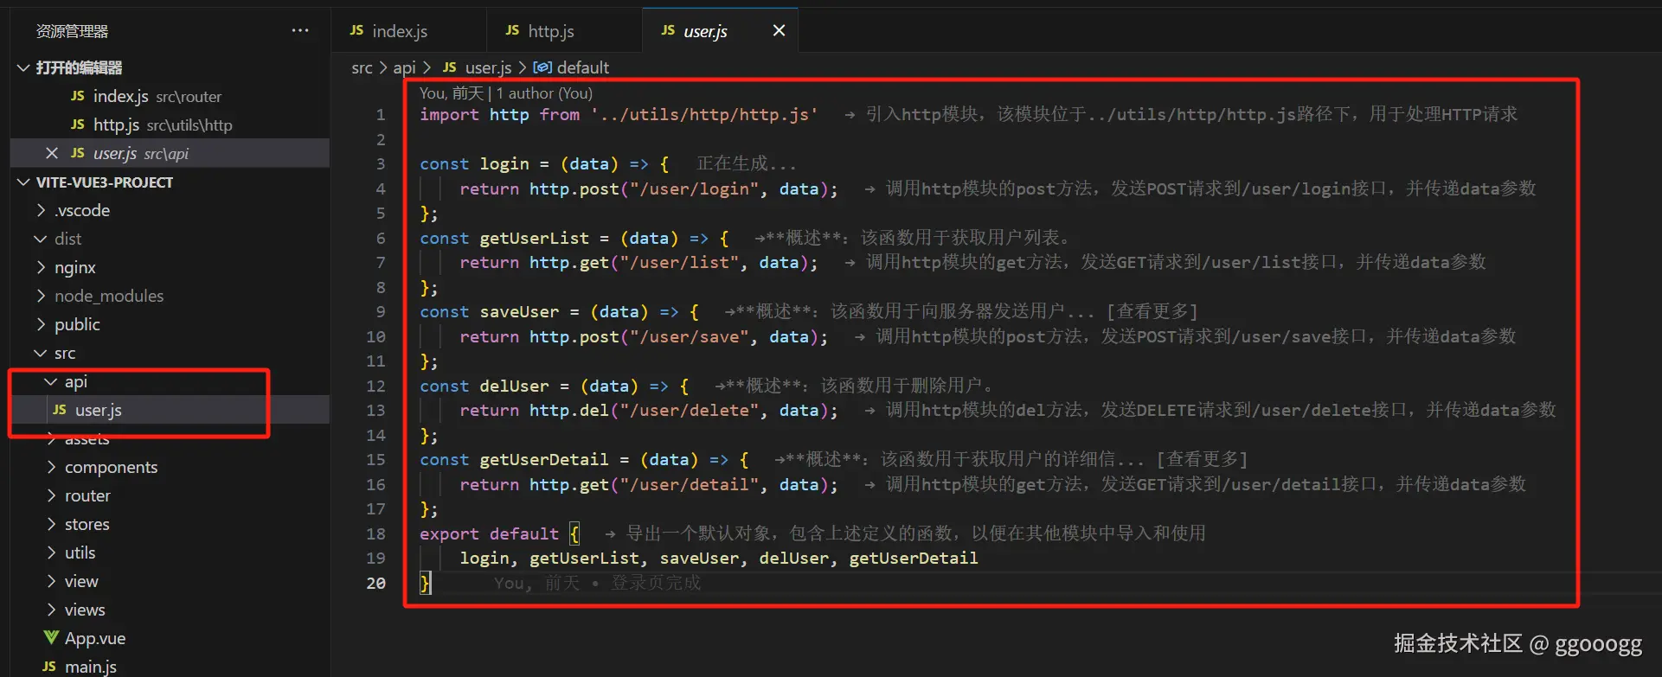
Task: Open the explorer more actions ellipsis menu
Action: (x=300, y=30)
